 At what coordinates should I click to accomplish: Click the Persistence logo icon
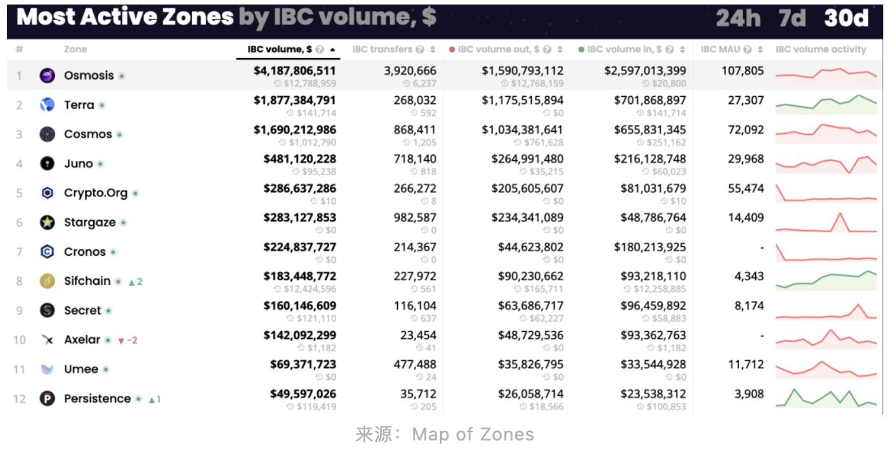(47, 398)
